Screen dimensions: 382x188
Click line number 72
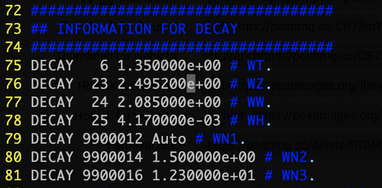click(x=13, y=10)
